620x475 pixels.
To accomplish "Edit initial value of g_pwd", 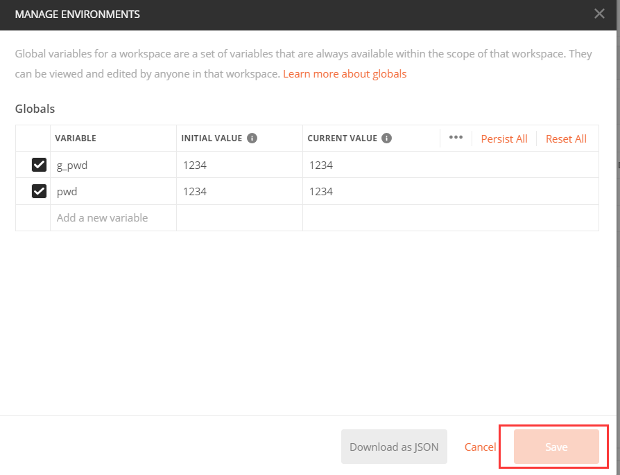I will pos(239,165).
